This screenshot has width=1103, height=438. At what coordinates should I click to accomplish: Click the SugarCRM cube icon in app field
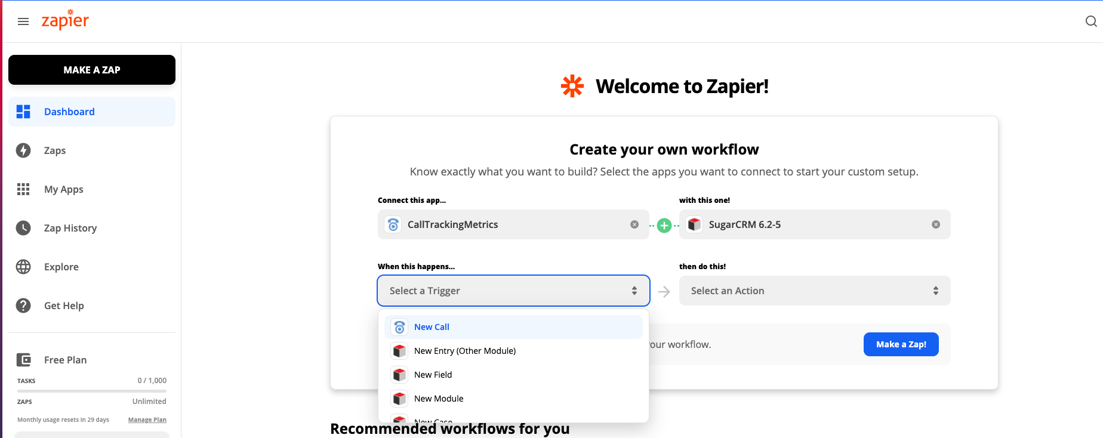pyautogui.click(x=694, y=224)
